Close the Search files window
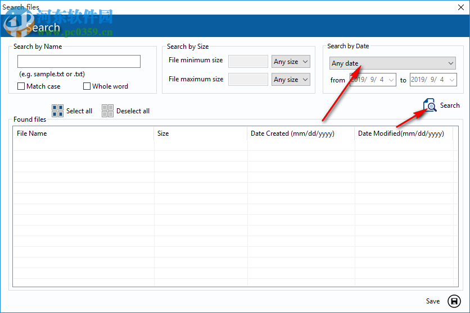470x313 pixels. point(461,7)
